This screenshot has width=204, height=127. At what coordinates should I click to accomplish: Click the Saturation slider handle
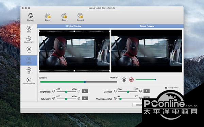click(x=66, y=99)
